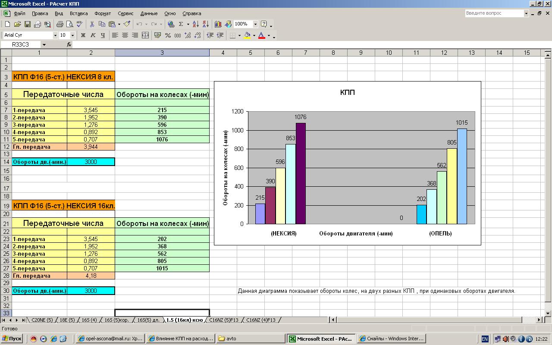Click the AutoSum sigma icon
This screenshot has height=345, width=552.
pyautogui.click(x=181, y=24)
